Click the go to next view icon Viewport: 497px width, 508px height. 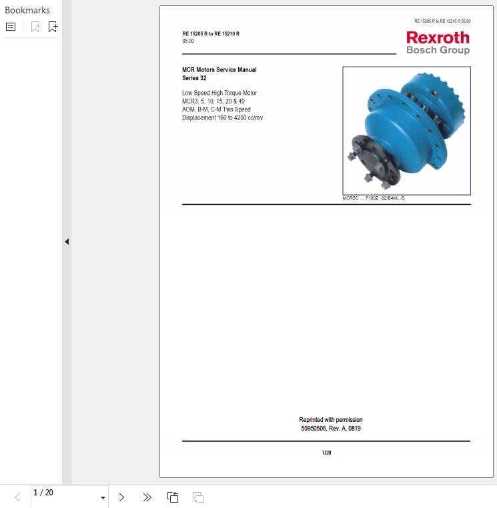coord(198,497)
